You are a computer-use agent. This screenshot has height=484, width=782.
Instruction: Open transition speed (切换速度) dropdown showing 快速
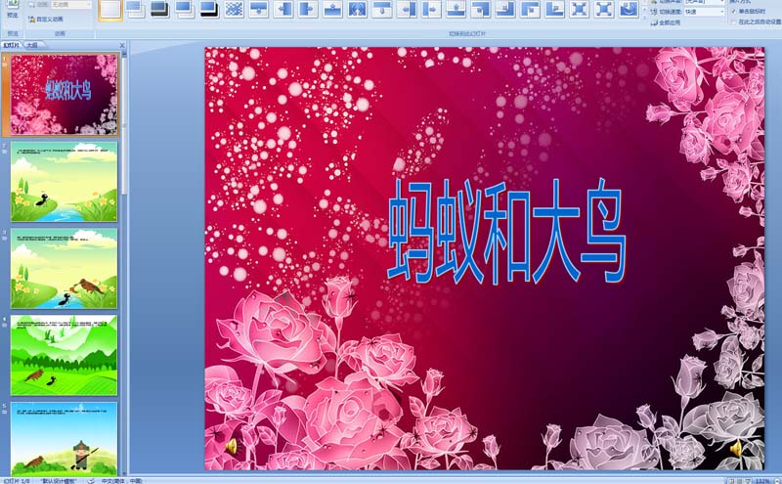pyautogui.click(x=705, y=11)
